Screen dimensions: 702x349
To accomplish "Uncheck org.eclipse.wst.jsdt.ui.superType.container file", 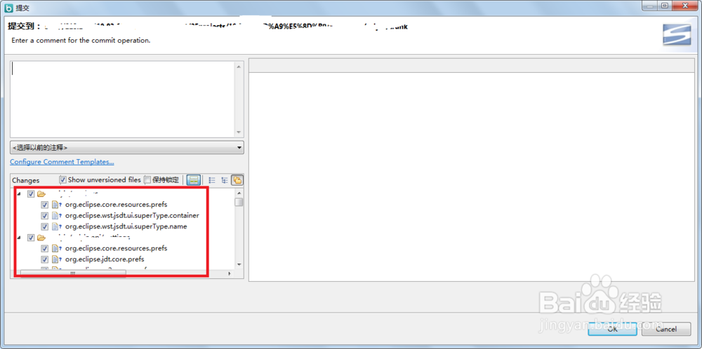I will [45, 215].
